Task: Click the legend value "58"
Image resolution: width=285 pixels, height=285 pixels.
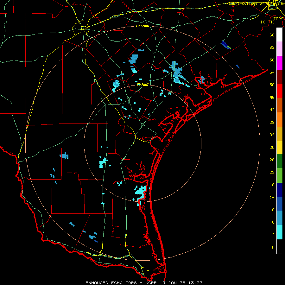Action: click(x=272, y=60)
